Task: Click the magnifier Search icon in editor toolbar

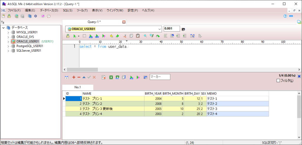Action: [x=145, y=36]
